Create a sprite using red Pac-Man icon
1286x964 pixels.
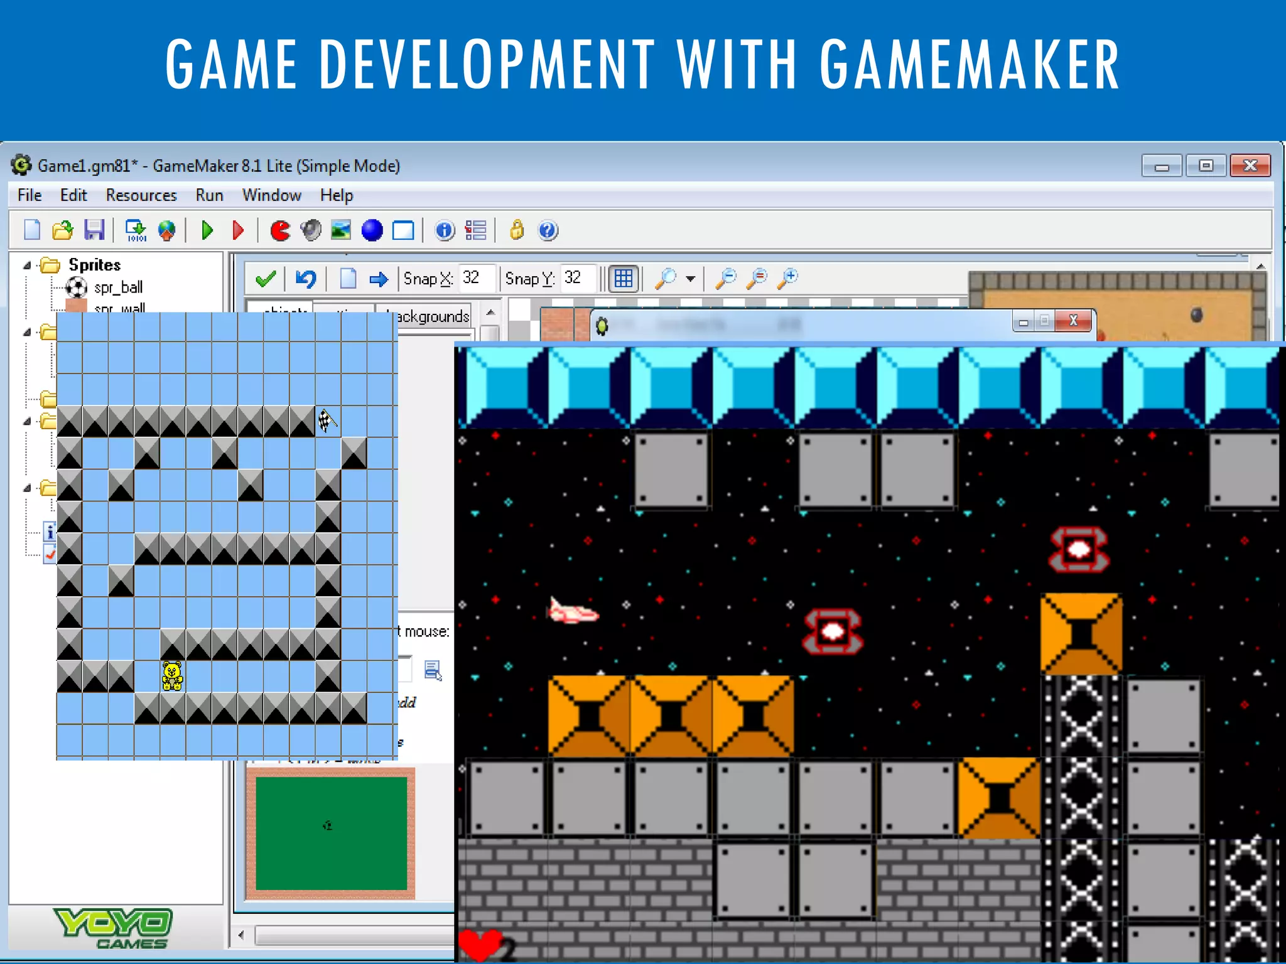280,230
